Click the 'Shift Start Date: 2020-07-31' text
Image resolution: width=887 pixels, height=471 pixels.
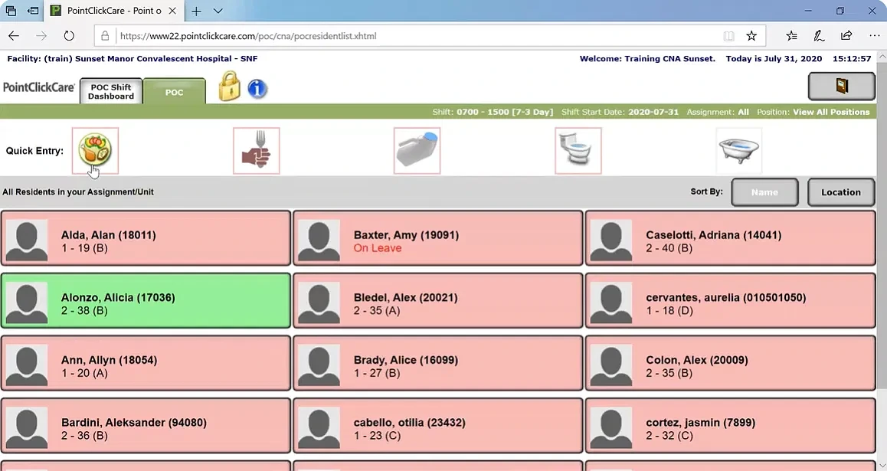tap(620, 112)
